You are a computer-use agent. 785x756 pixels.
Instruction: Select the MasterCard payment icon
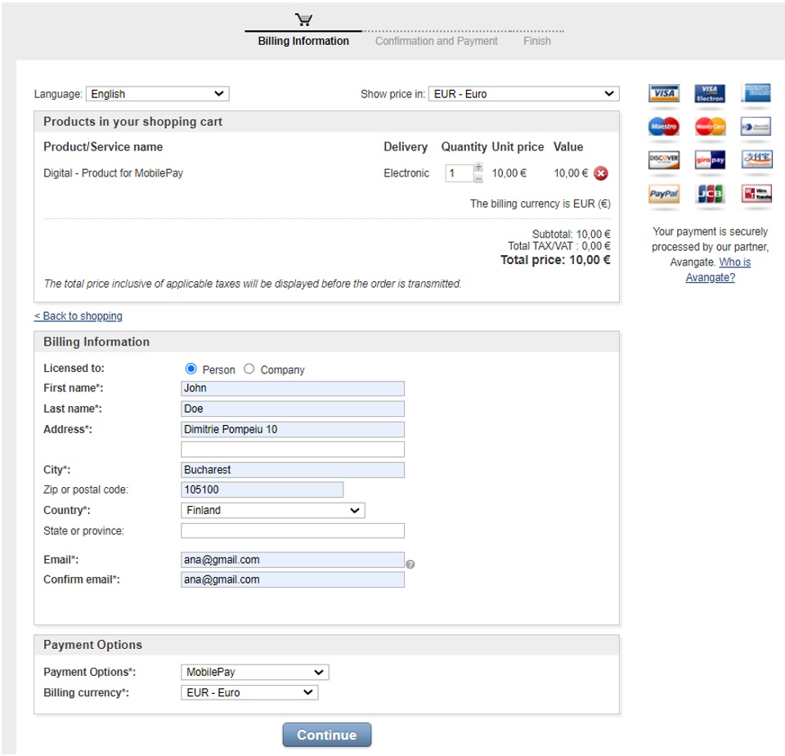(x=709, y=127)
